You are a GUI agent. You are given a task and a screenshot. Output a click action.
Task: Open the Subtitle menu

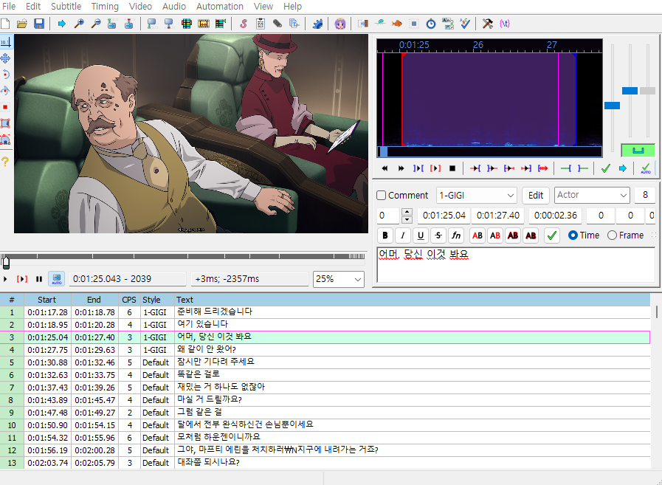coord(66,7)
